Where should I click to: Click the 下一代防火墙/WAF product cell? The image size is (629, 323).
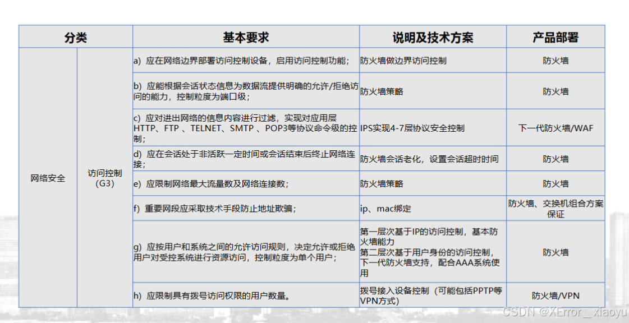tap(555, 128)
